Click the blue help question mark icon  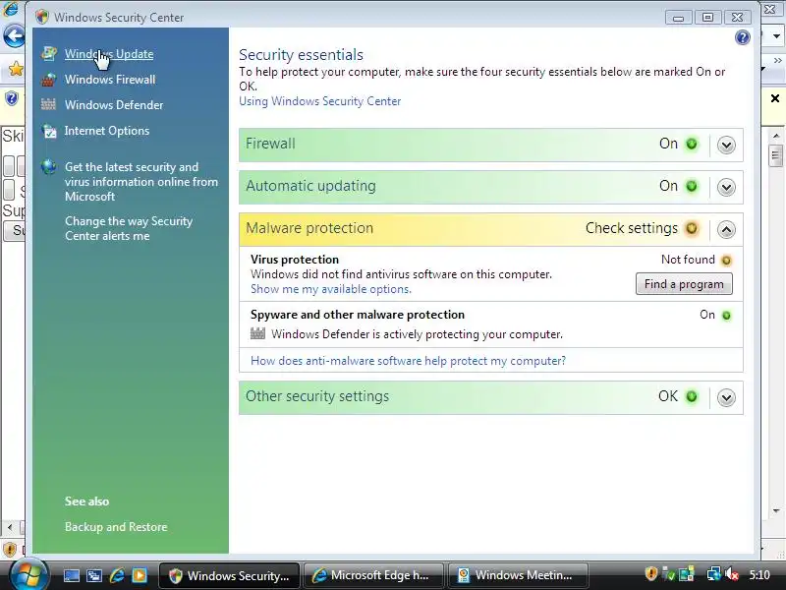743,37
